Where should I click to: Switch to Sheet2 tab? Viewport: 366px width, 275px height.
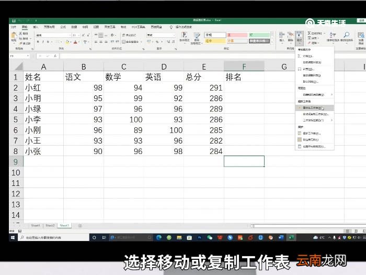50,226
